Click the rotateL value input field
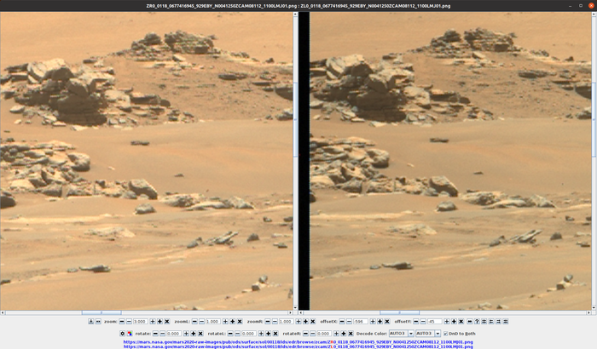Screen dimensions: 597x349 (249, 334)
